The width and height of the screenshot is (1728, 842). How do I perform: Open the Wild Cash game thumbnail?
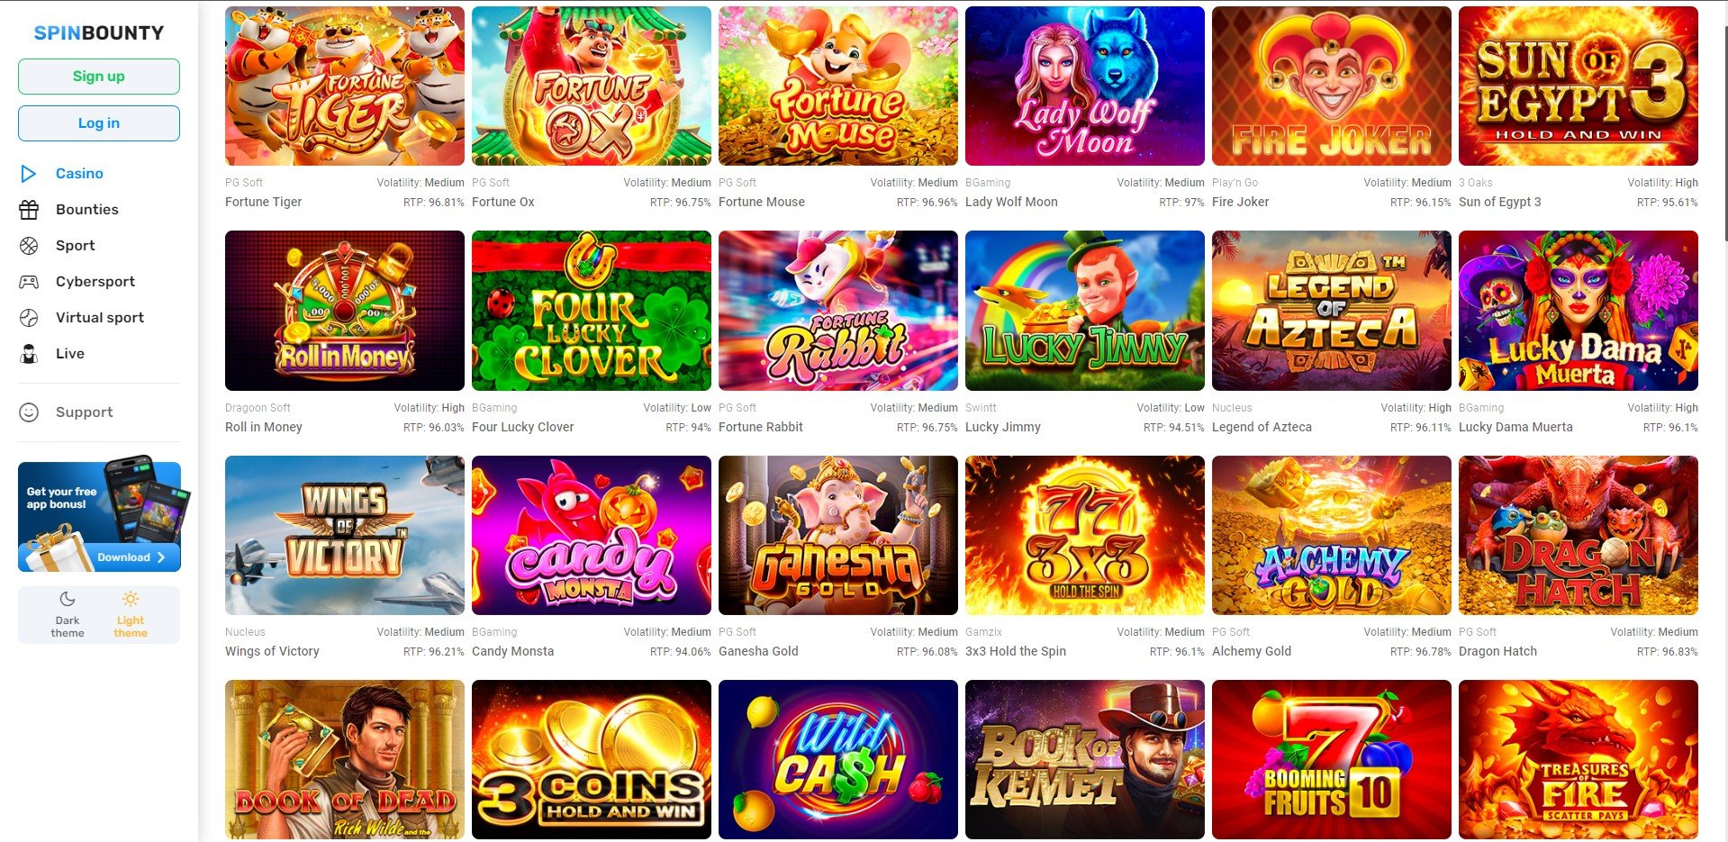point(838,759)
